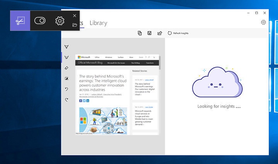Choose the Eraser tool

[66, 68]
